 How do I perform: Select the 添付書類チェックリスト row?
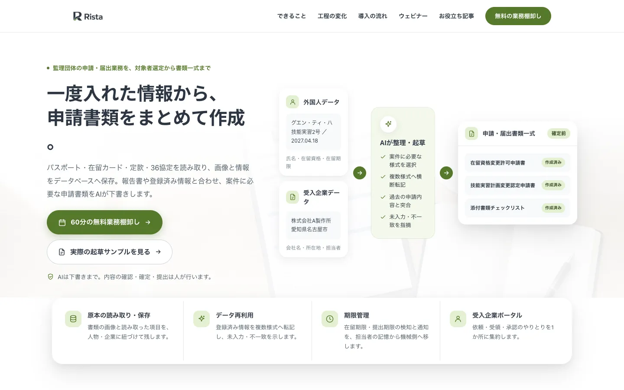coord(517,208)
